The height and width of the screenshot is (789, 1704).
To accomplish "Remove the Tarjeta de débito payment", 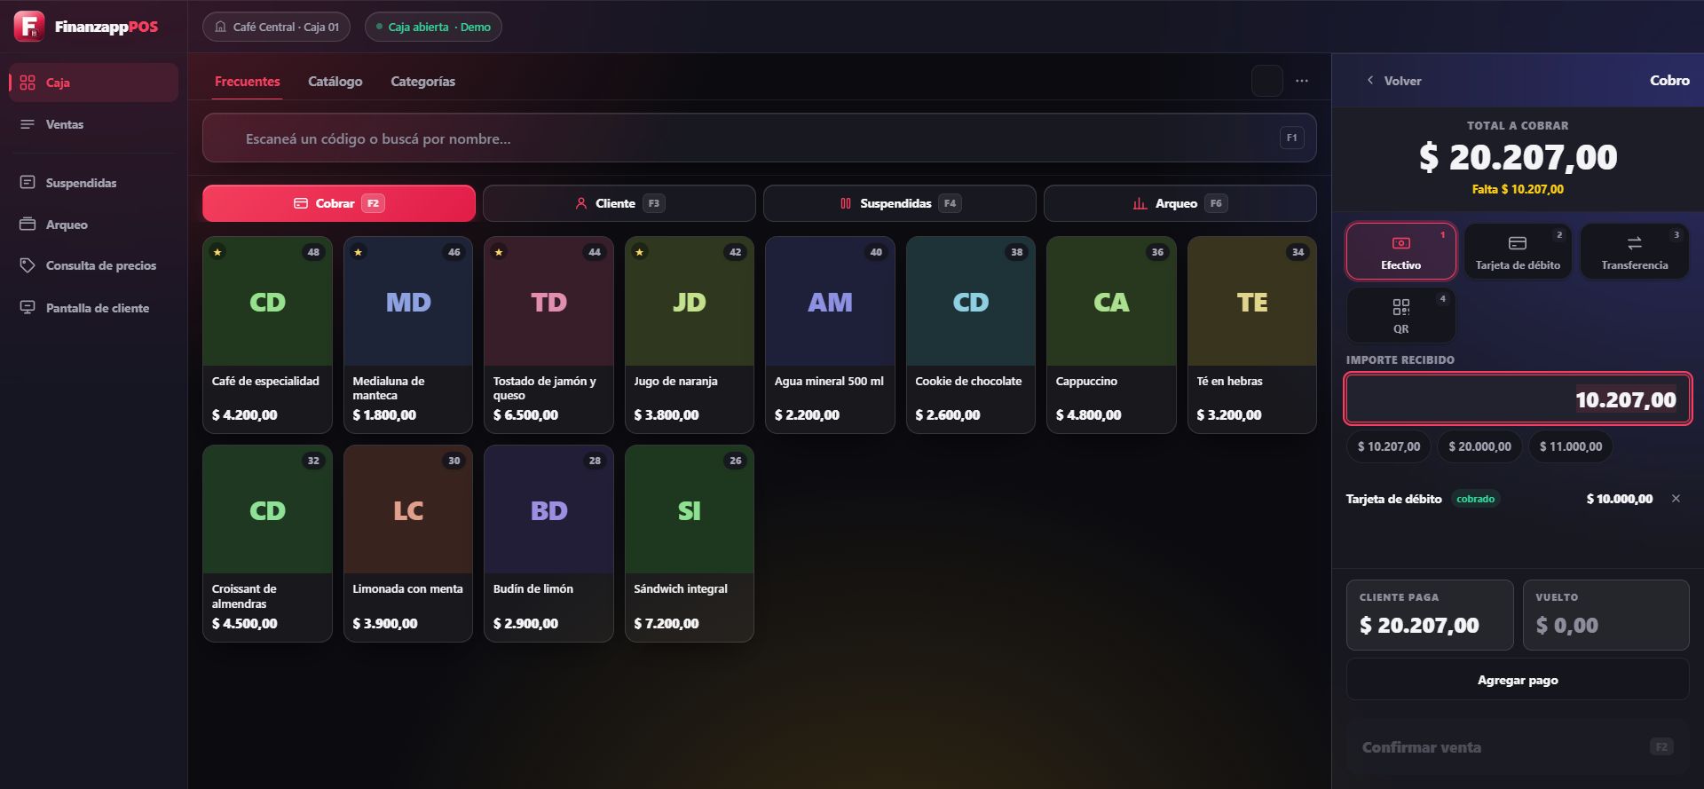I will pos(1676,499).
